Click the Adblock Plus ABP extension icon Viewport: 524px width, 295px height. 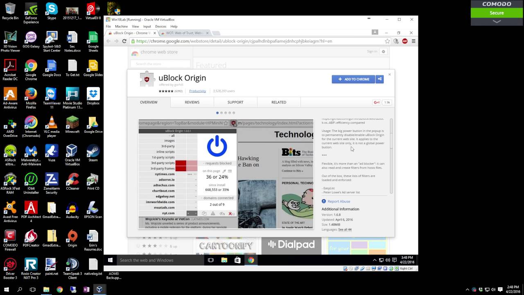point(405,41)
